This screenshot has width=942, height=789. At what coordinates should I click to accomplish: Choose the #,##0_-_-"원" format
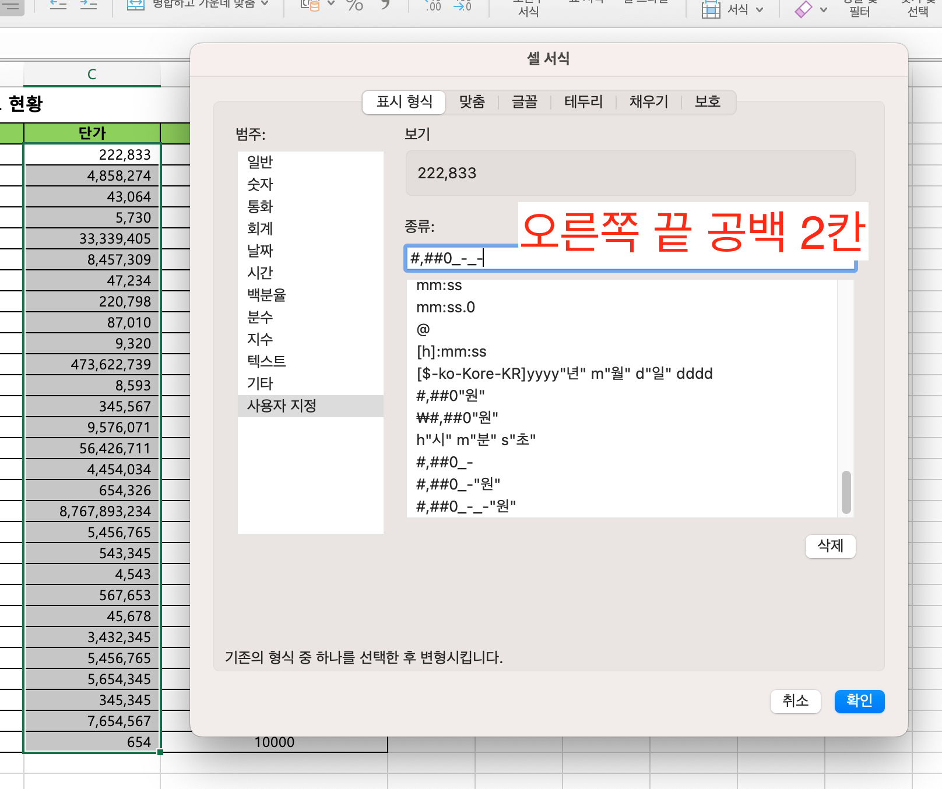pos(622,506)
